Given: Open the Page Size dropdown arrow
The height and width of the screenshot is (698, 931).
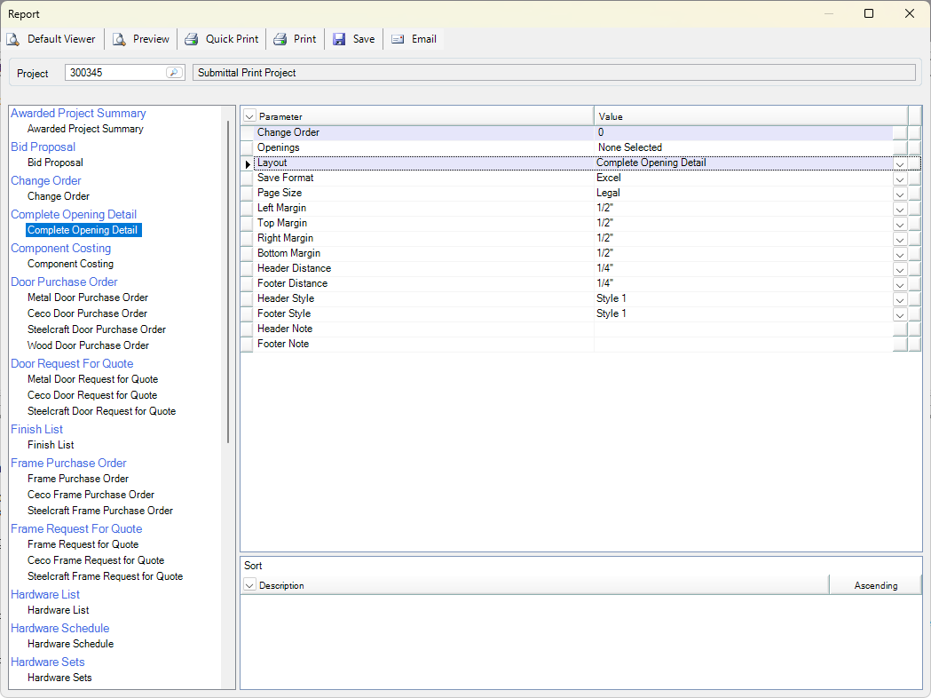Looking at the screenshot, I should 900,194.
